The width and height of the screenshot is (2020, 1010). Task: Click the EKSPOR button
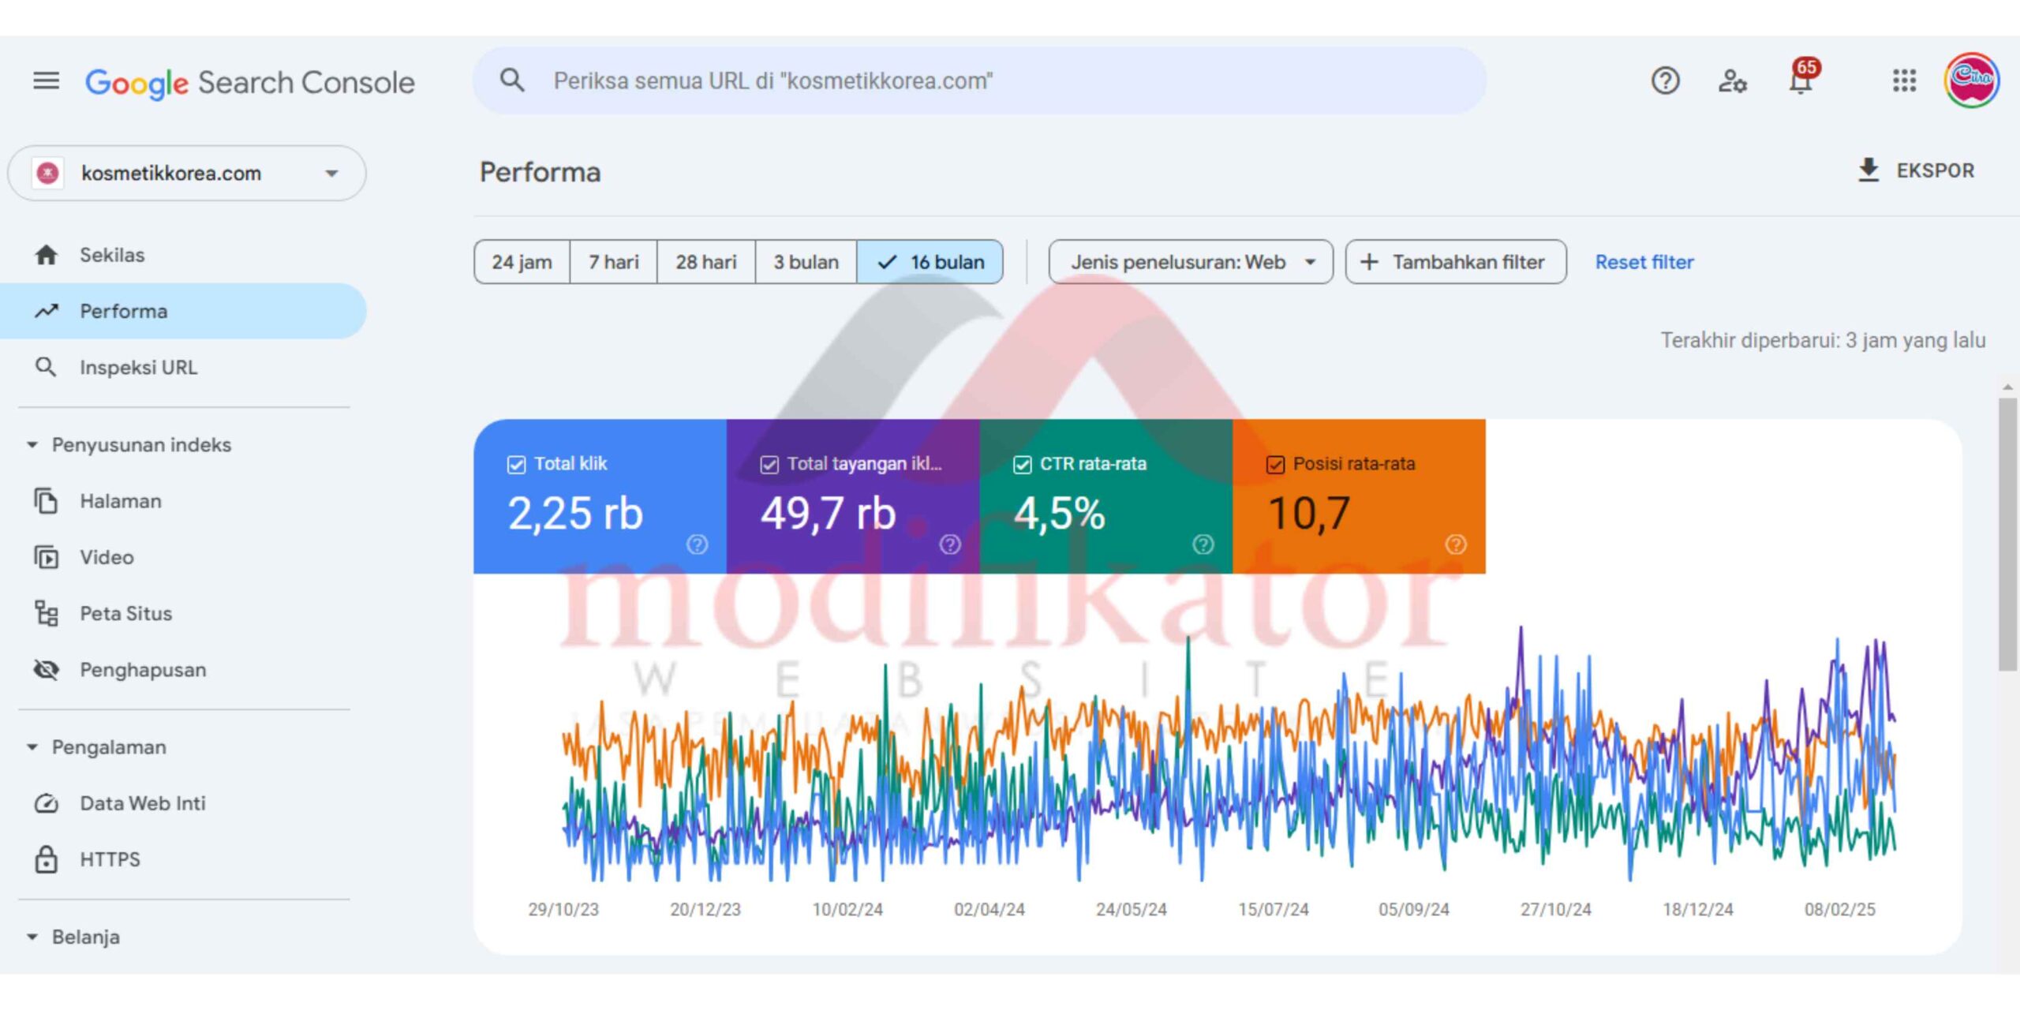1916,170
